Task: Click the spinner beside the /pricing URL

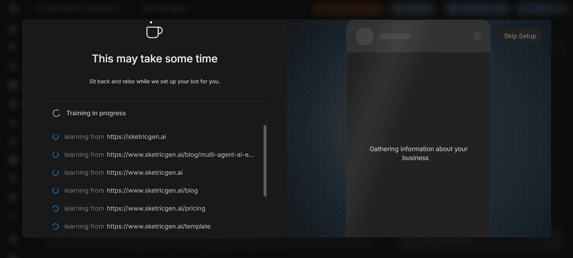Action: 55,208
